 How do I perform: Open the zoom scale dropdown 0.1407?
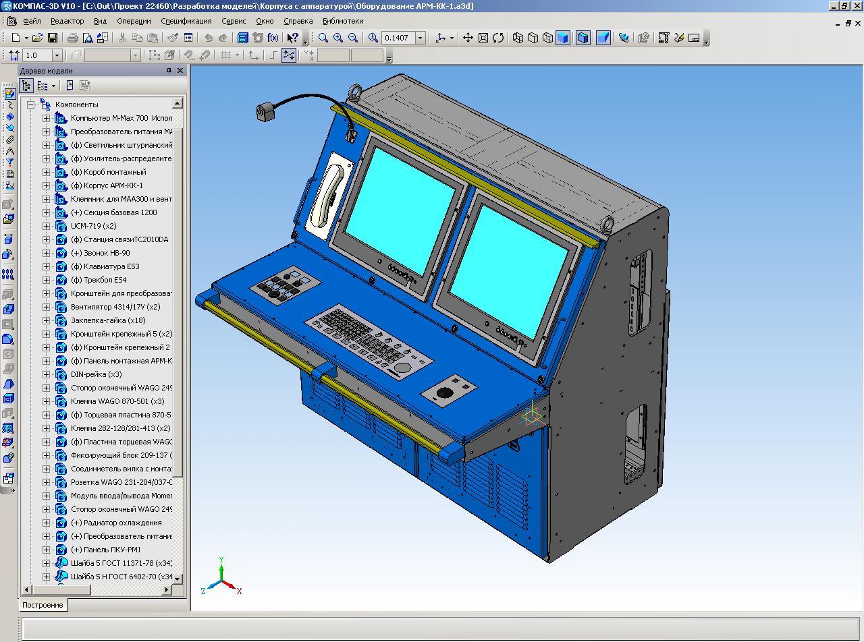tap(420, 38)
